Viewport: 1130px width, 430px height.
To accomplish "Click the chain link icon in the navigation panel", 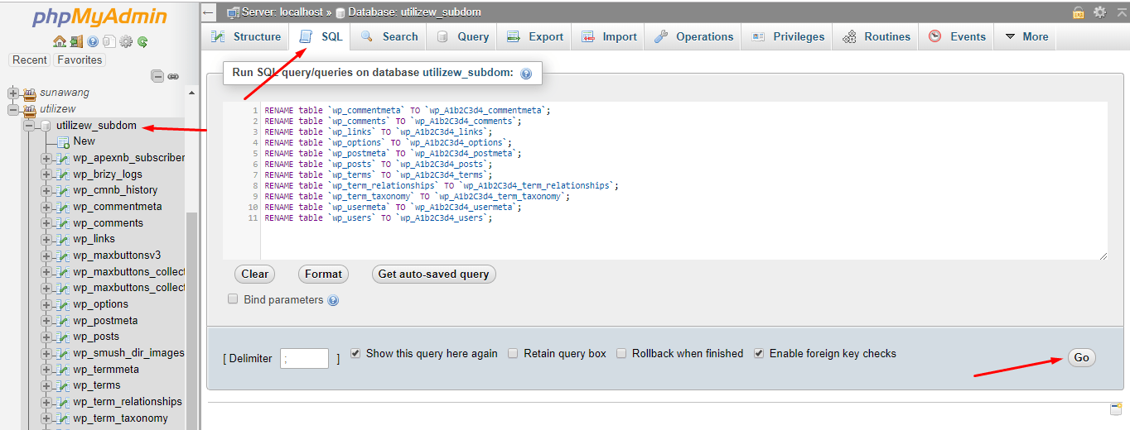I will click(173, 76).
